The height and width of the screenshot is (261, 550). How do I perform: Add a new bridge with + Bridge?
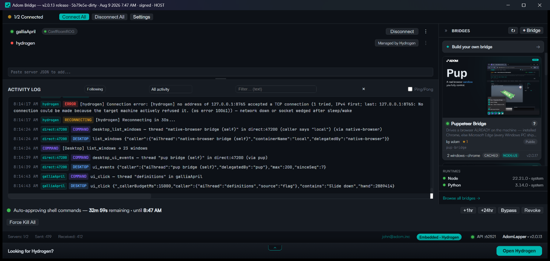(x=531, y=31)
